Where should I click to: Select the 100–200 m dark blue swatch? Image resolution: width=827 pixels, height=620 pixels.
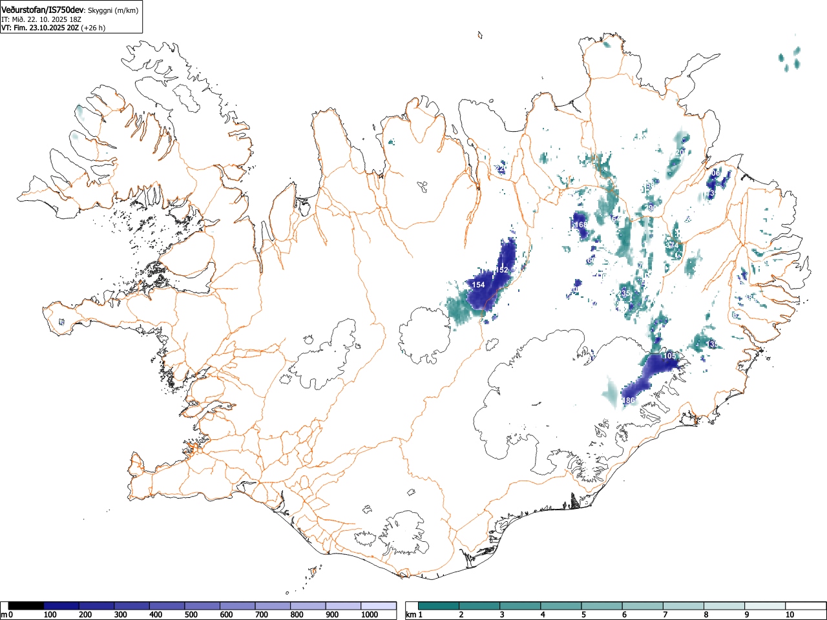click(61, 606)
